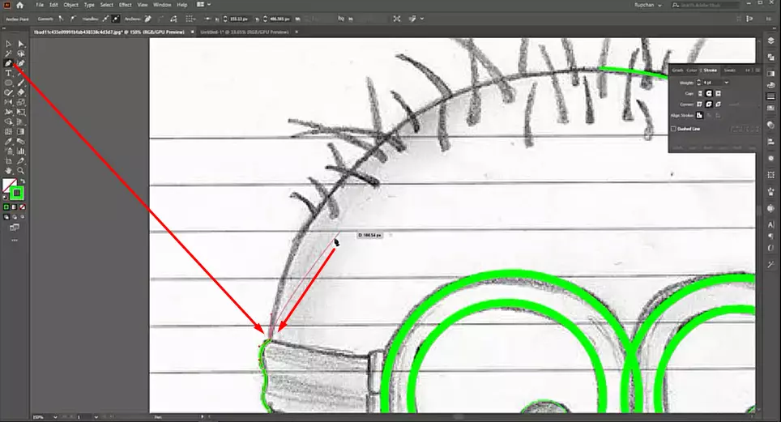Choose Projecting Cap stroke option
The height and width of the screenshot is (422, 781).
tap(718, 93)
